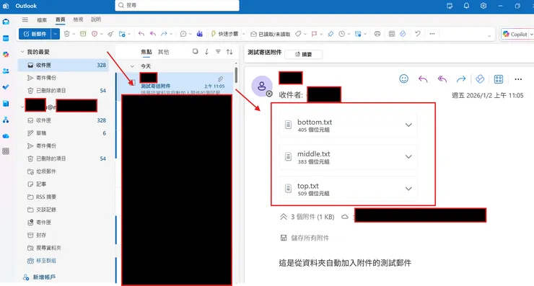This screenshot has height=286, width=534.
Task: Collapse the 今天 group in message list
Action: [132, 66]
